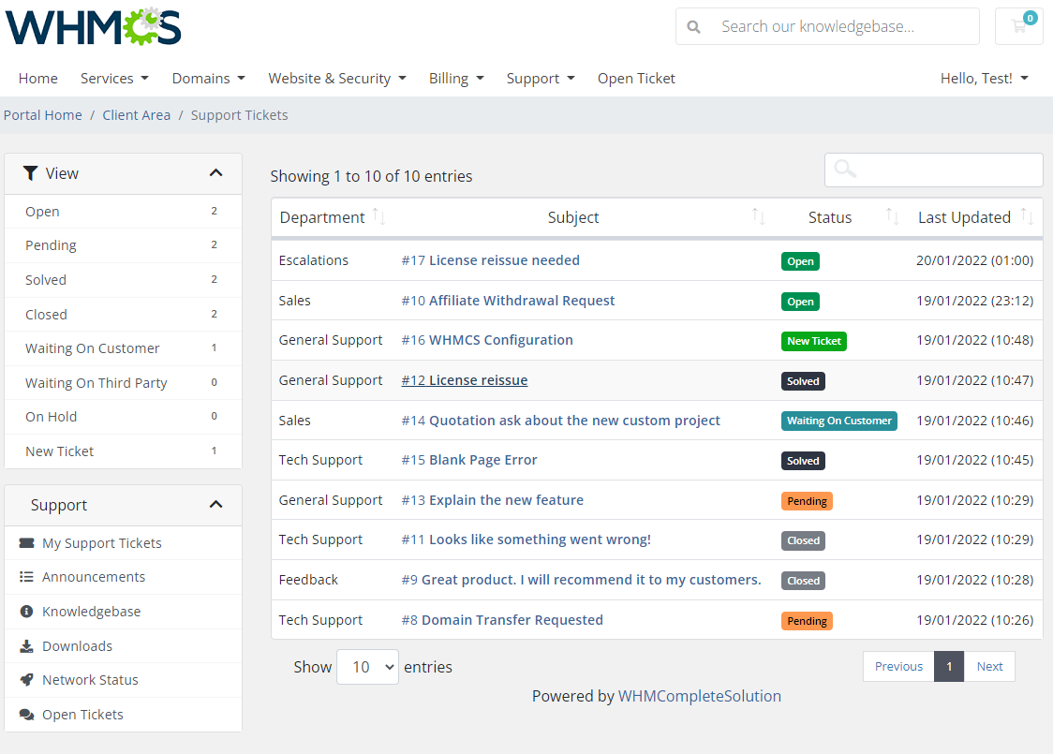Filter tickets by Solved status

tap(123, 280)
